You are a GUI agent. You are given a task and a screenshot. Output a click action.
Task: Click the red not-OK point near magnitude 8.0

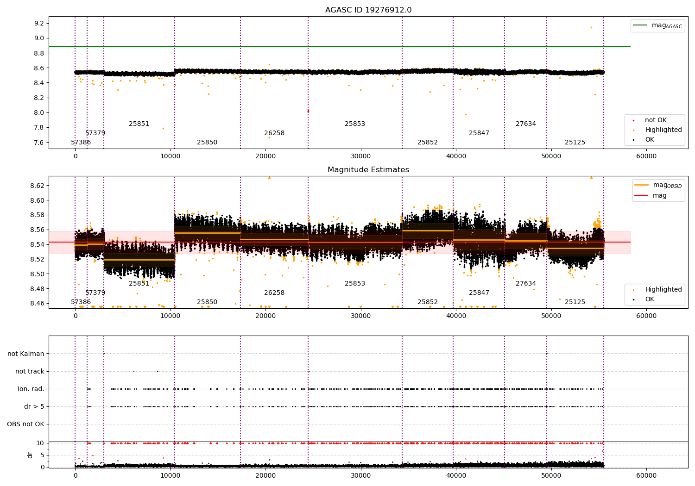coord(308,111)
